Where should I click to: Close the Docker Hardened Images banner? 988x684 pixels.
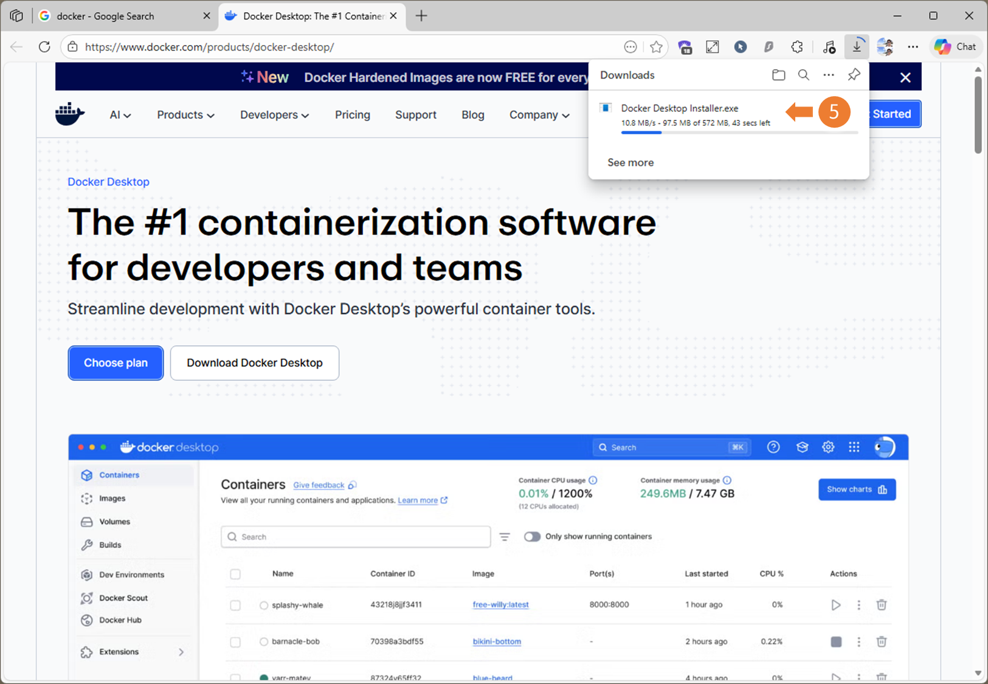905,77
